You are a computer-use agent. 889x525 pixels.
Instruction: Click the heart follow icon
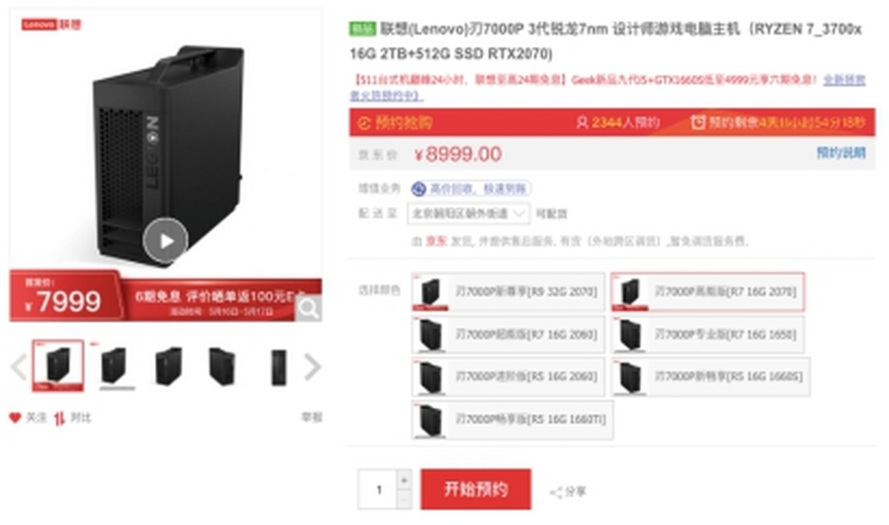pos(15,418)
